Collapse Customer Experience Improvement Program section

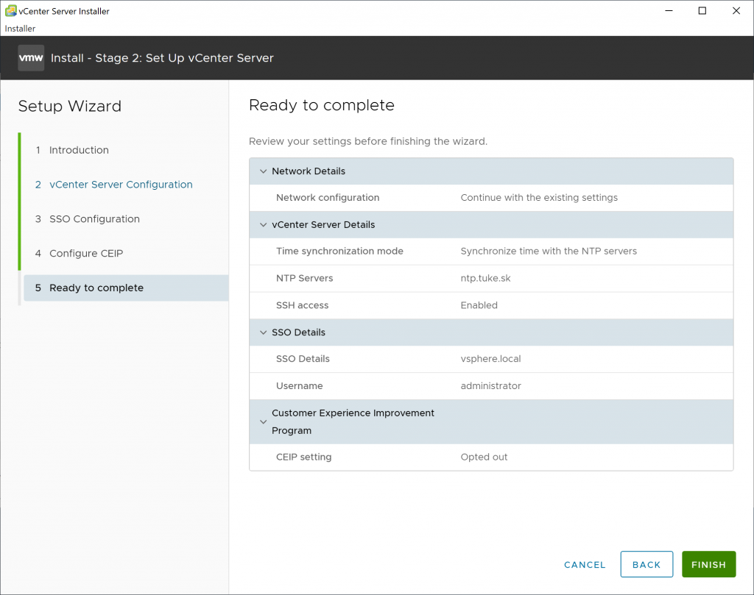tap(263, 421)
